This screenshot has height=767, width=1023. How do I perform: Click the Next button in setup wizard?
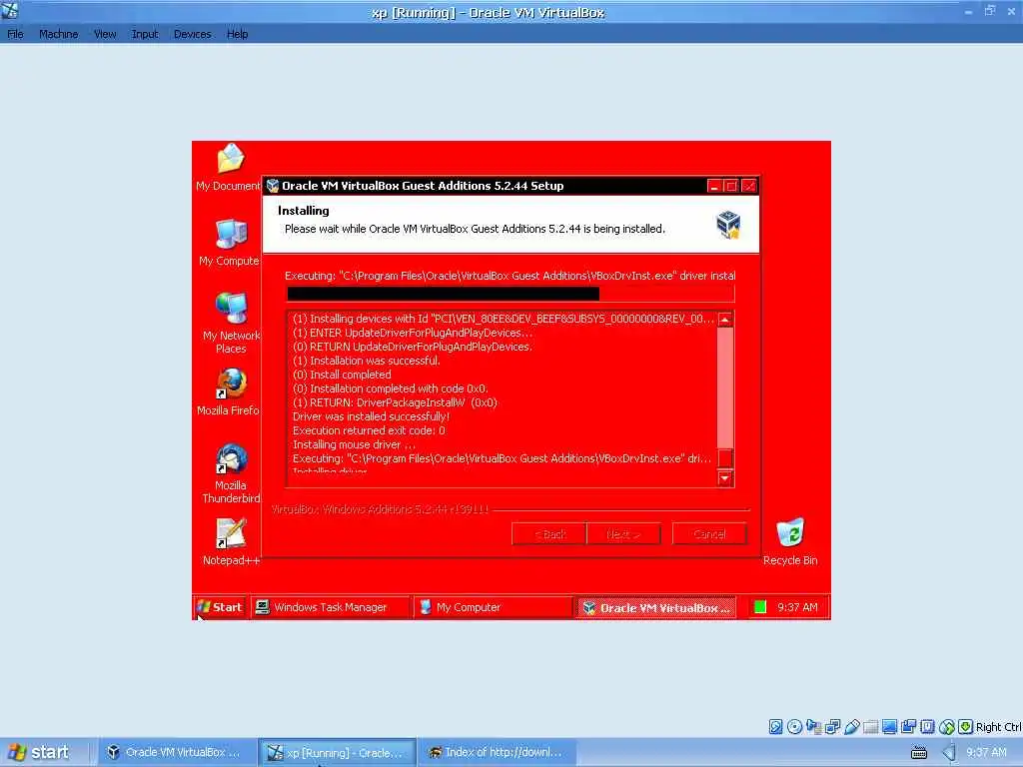tap(623, 534)
